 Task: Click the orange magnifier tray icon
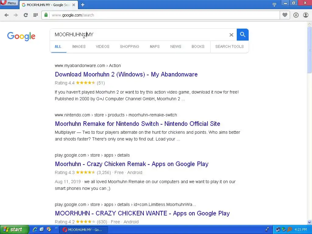[x=289, y=230]
